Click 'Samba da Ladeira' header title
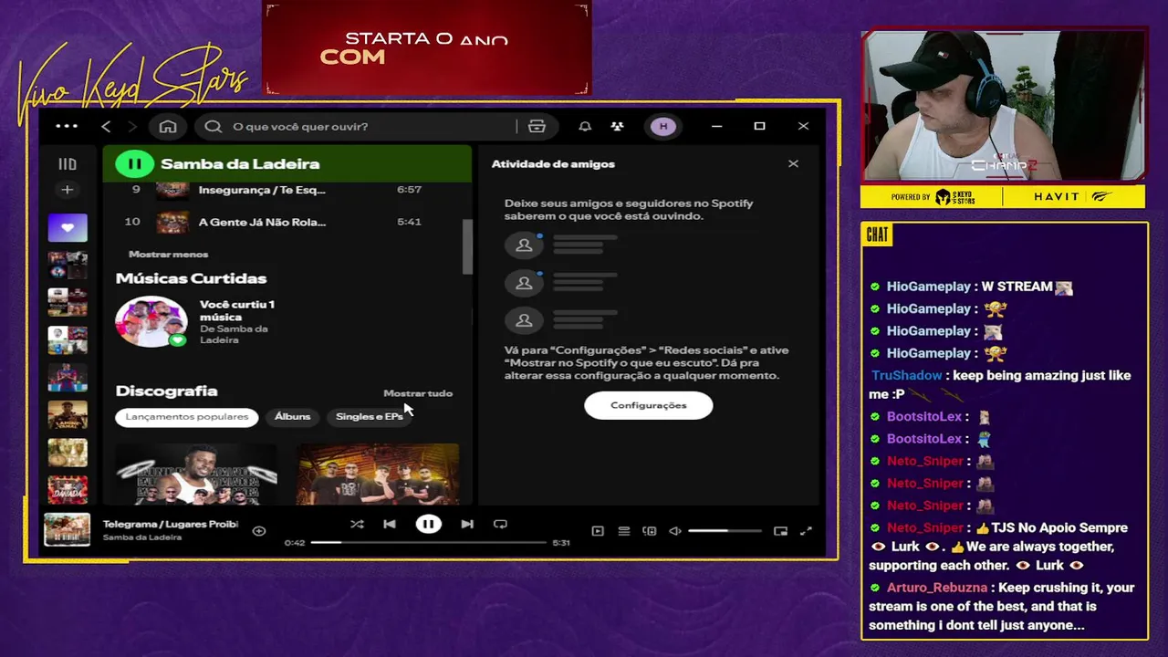The width and height of the screenshot is (1168, 657). tap(240, 164)
